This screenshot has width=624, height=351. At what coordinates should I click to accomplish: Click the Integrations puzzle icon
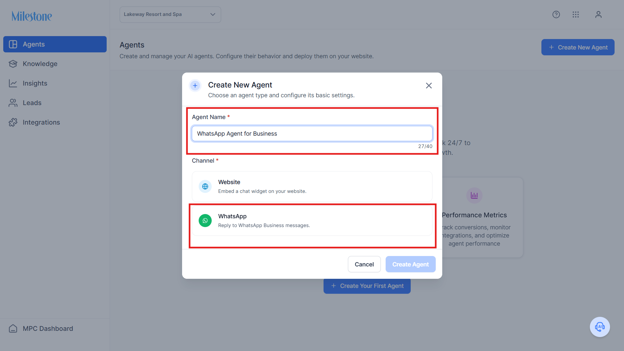tap(13, 122)
